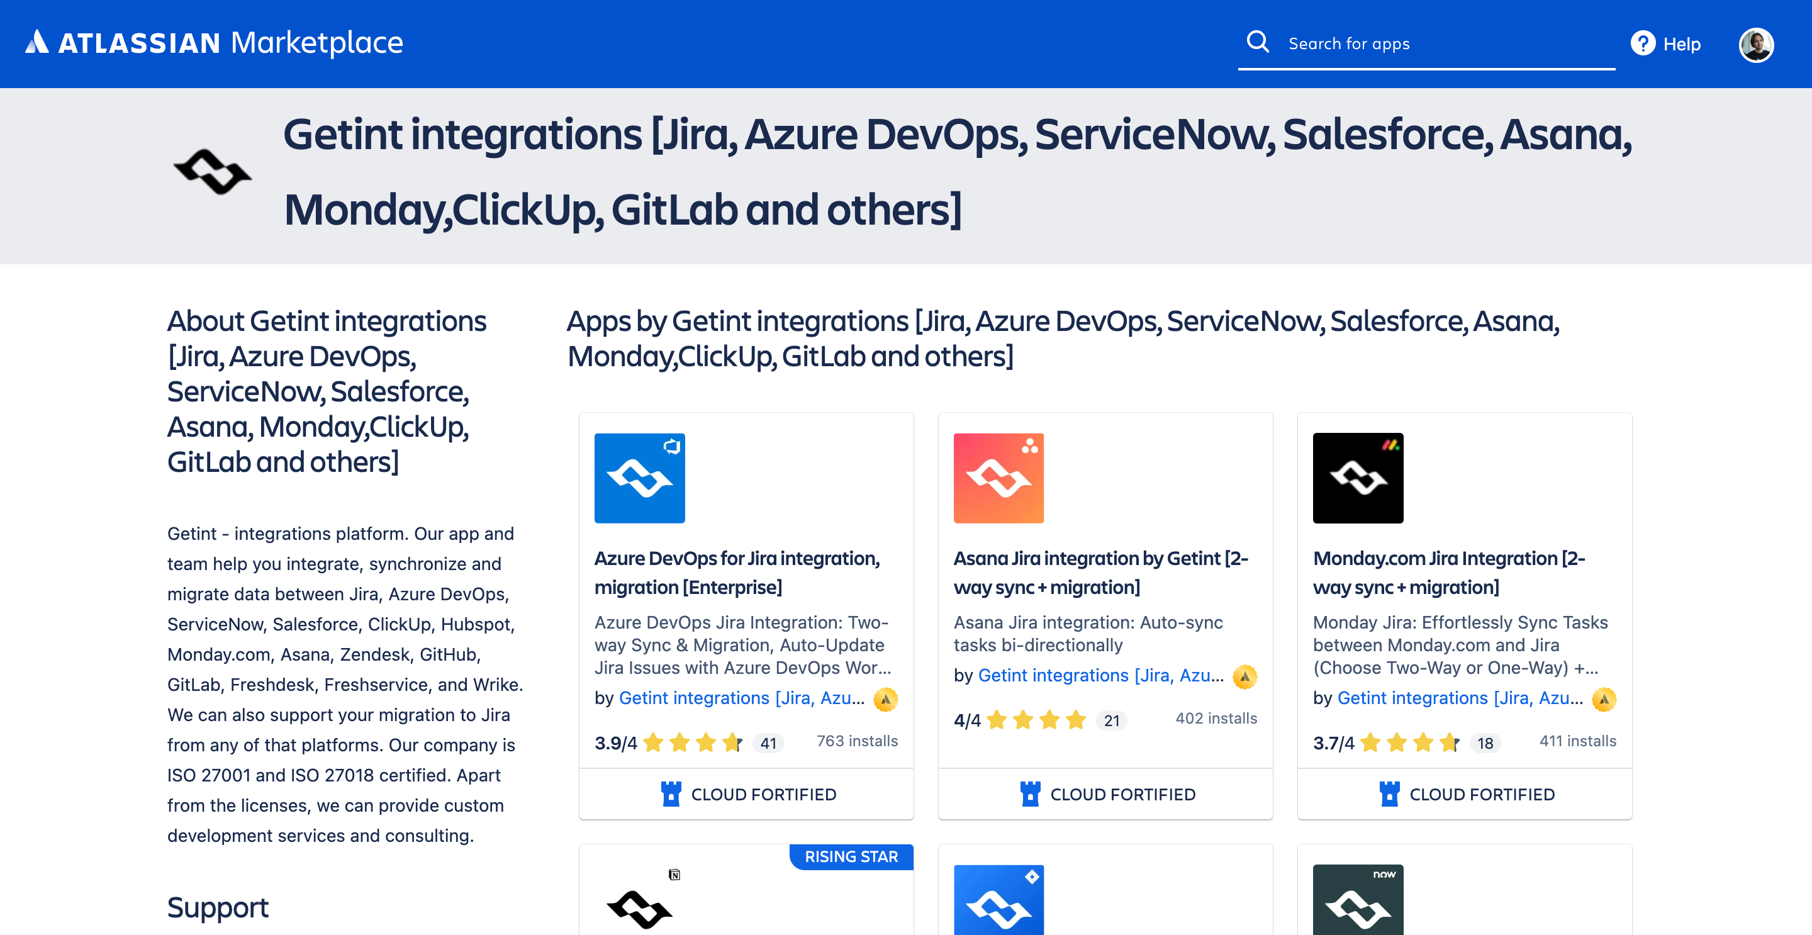
Task: Click the star rating on Monday.com card
Action: [1409, 742]
